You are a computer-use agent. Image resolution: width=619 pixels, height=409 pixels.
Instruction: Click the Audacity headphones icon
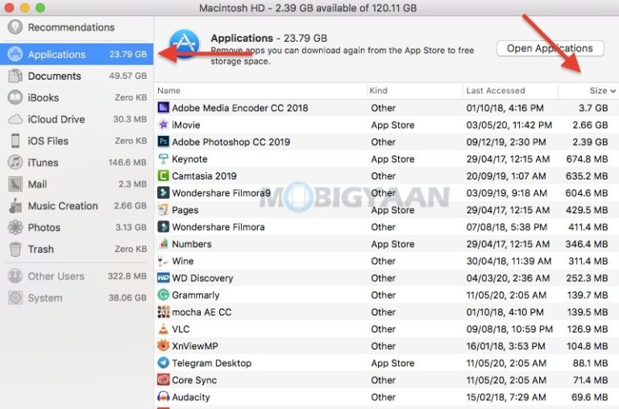[164, 397]
